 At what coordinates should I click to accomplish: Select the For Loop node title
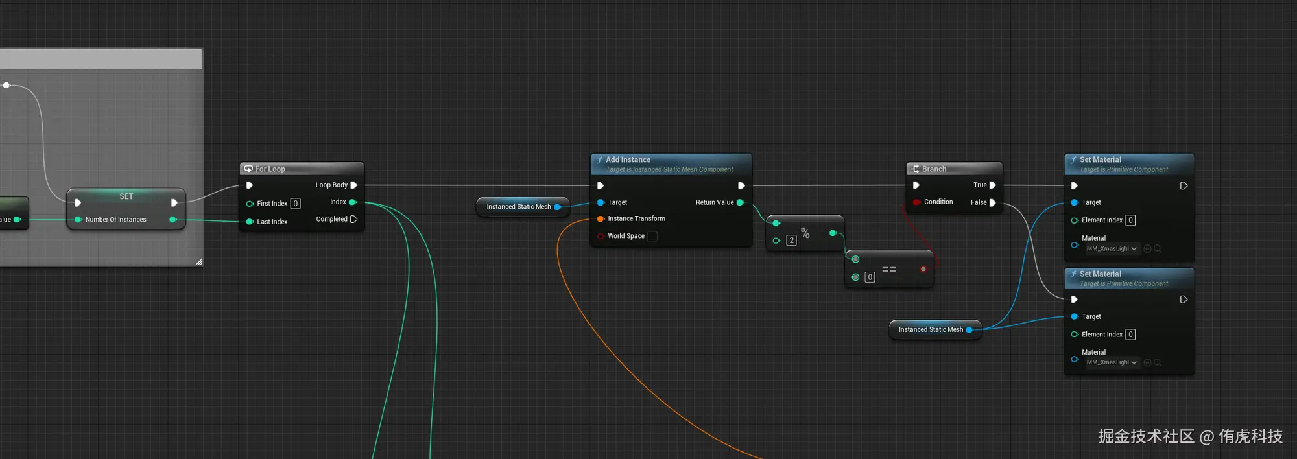270,169
